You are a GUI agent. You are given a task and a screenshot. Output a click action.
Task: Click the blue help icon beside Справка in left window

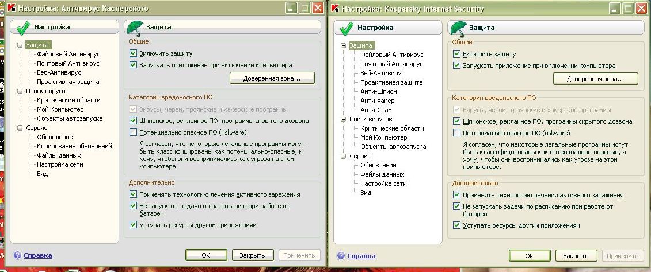[17, 255]
